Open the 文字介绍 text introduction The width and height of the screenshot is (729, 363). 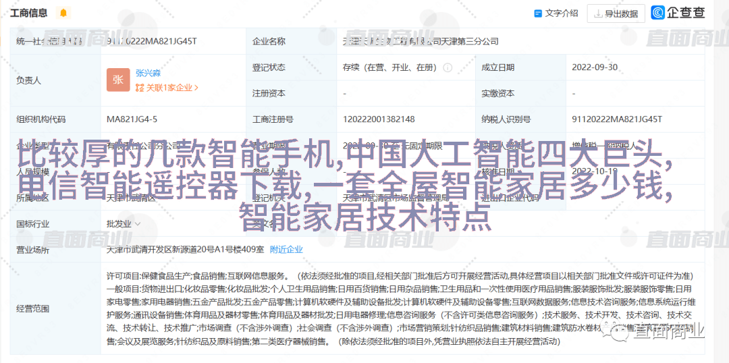coord(556,13)
